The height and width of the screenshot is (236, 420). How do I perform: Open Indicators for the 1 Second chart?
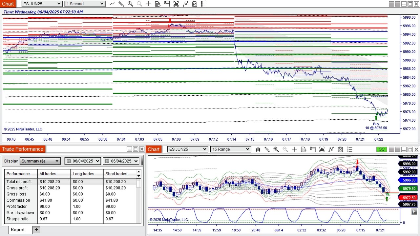[176, 4]
